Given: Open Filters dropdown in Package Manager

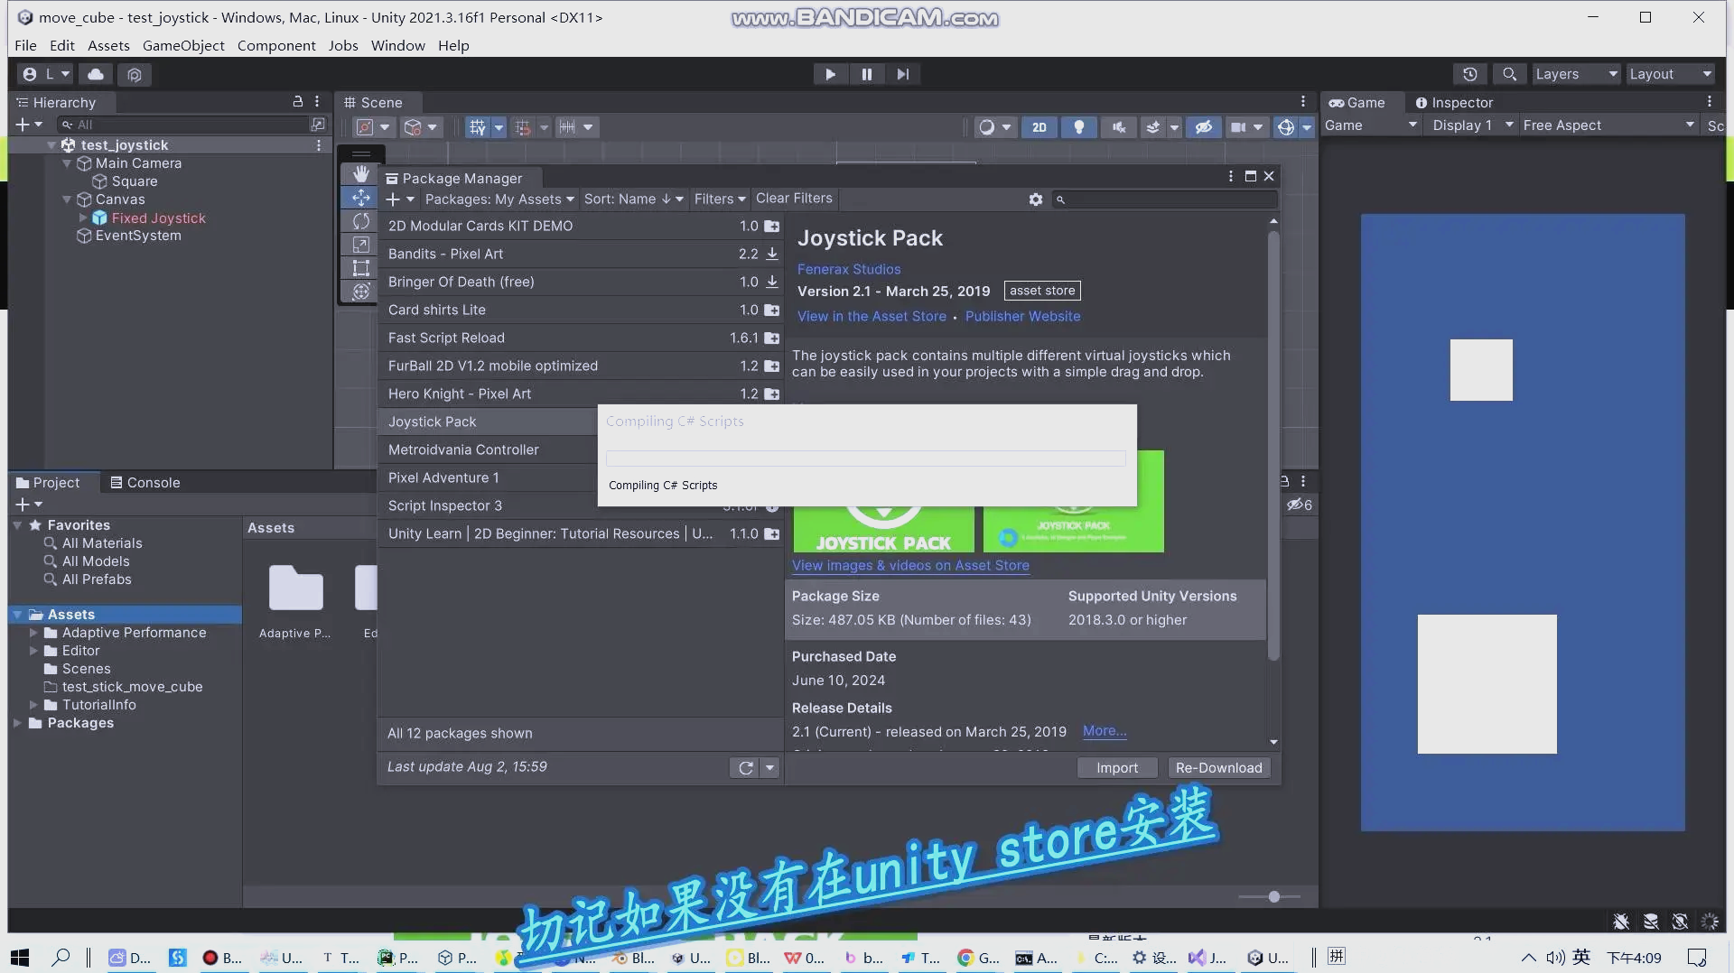Looking at the screenshot, I should [720, 199].
